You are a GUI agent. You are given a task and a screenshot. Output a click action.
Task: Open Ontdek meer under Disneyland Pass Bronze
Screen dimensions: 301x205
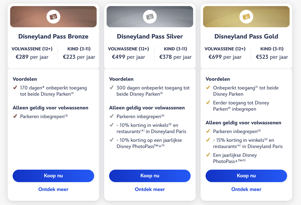[x=53, y=189]
